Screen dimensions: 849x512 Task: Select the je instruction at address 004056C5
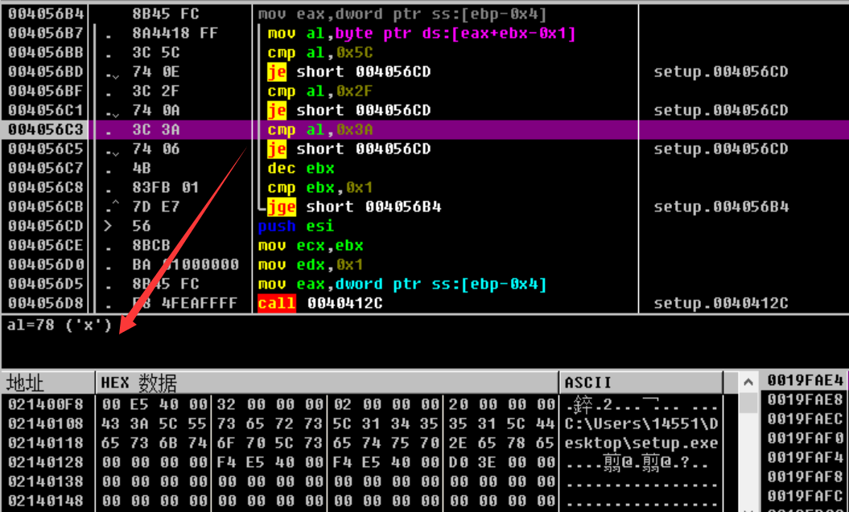(348, 150)
